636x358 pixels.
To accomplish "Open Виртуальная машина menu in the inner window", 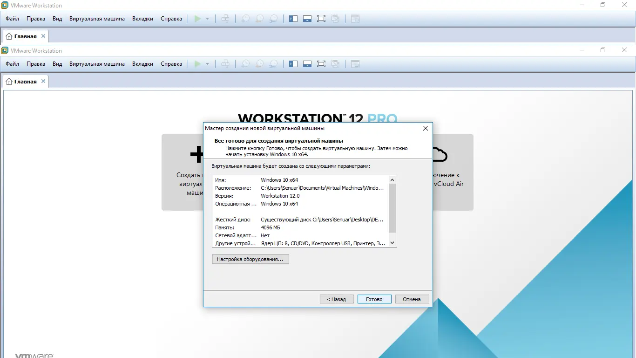I will (x=97, y=64).
